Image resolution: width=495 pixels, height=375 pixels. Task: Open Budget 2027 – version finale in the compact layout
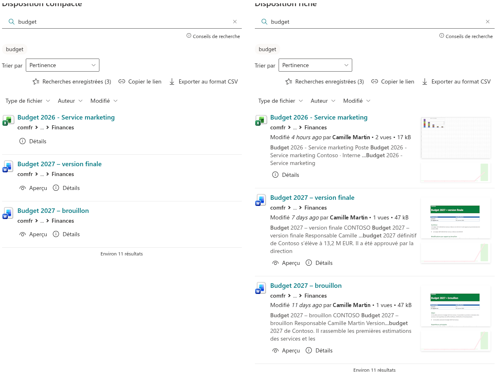[60, 164]
